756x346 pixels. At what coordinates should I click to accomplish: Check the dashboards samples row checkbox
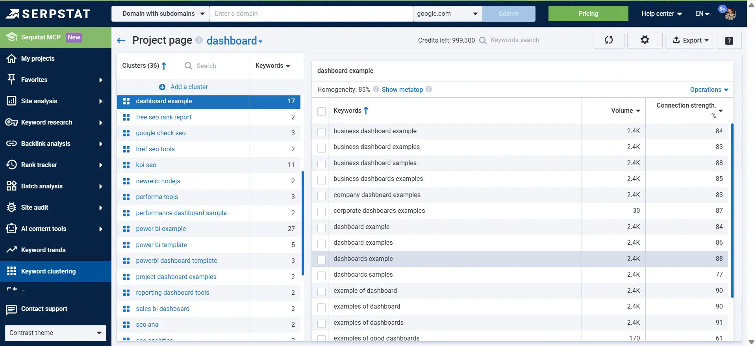point(322,275)
